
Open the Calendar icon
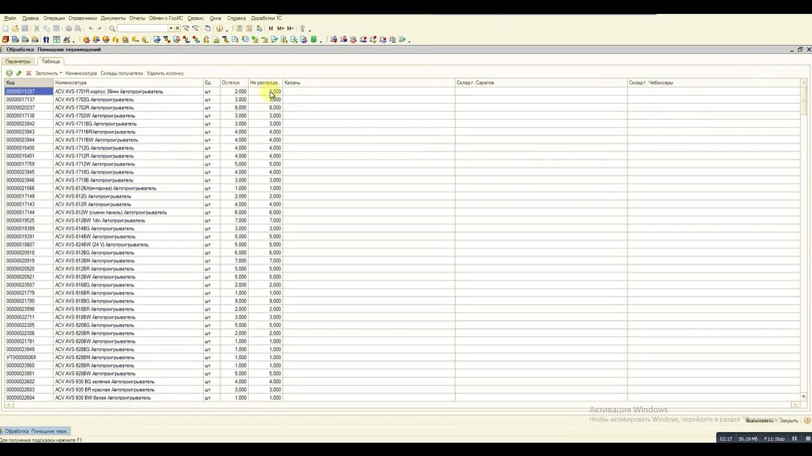[x=249, y=28]
